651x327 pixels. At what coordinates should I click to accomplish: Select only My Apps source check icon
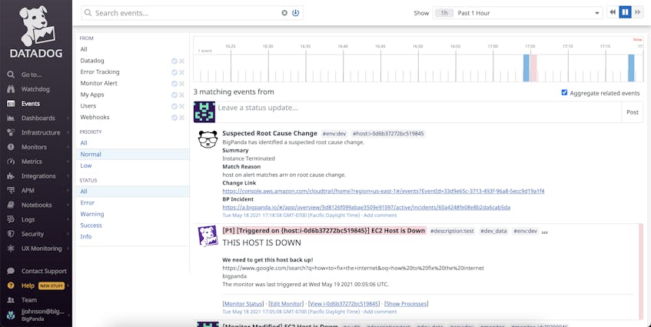(x=174, y=95)
